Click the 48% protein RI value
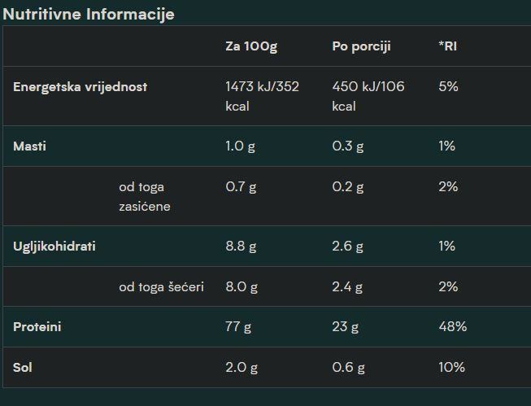This screenshot has width=531, height=406. (452, 327)
